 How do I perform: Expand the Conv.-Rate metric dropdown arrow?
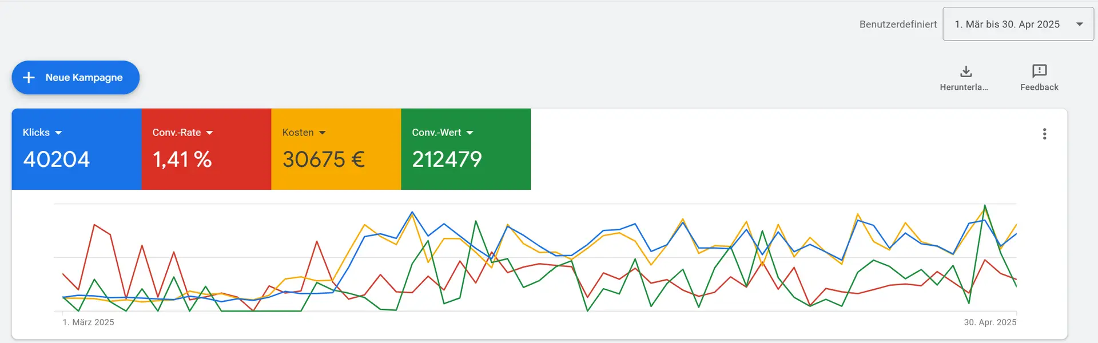tap(209, 133)
